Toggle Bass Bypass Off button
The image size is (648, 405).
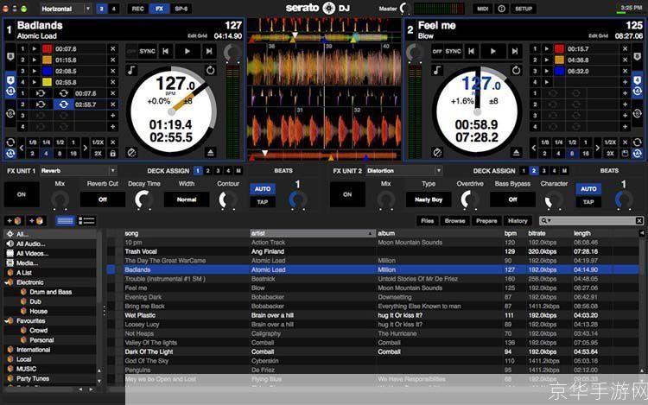[512, 199]
